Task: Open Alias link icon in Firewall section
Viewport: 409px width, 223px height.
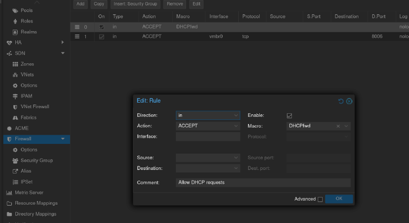Action: [15, 171]
